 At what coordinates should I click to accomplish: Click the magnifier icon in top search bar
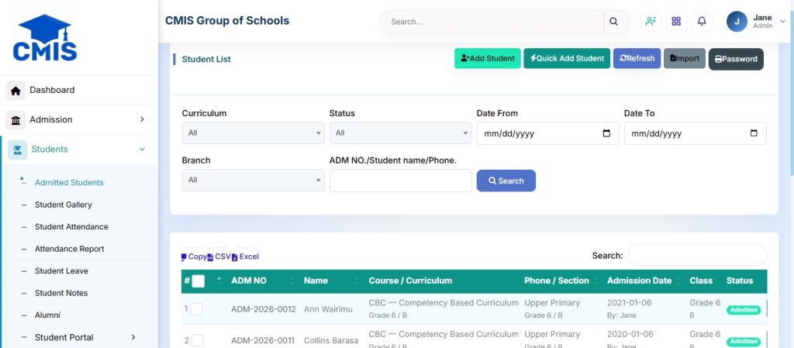pyautogui.click(x=613, y=22)
